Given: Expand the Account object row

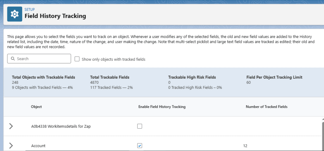Looking at the screenshot, I should pyautogui.click(x=11, y=146).
